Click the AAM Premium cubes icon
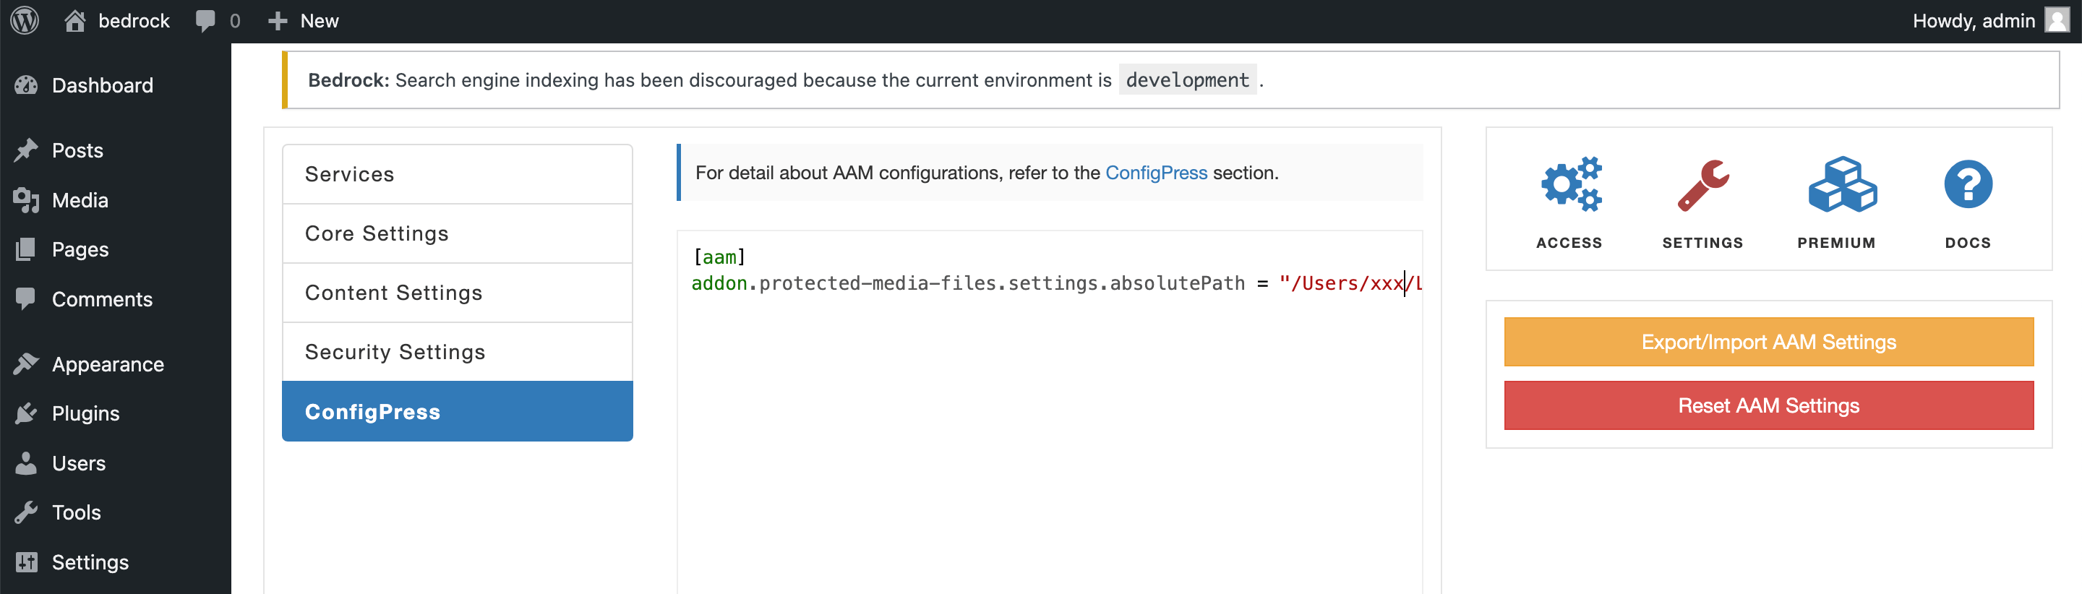The height and width of the screenshot is (594, 2082). tap(1842, 184)
